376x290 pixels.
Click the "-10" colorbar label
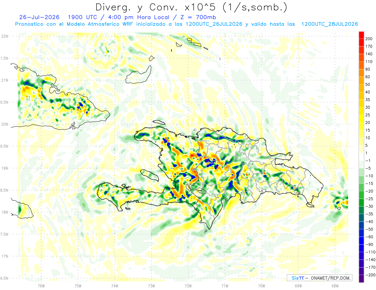click(369, 176)
